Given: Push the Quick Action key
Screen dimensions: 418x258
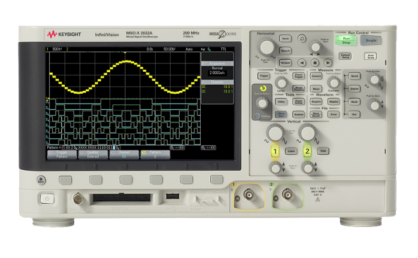Looking at the screenshot, I should coord(299,102).
